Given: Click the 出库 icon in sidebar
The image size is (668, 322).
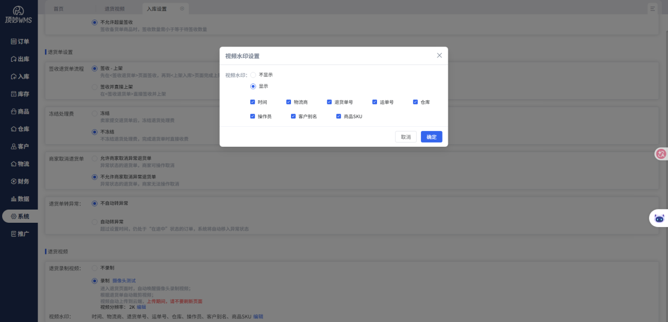Looking at the screenshot, I should click(14, 59).
